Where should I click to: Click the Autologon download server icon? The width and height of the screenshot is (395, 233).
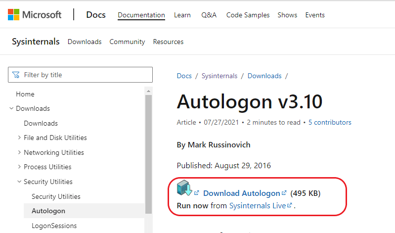184,188
